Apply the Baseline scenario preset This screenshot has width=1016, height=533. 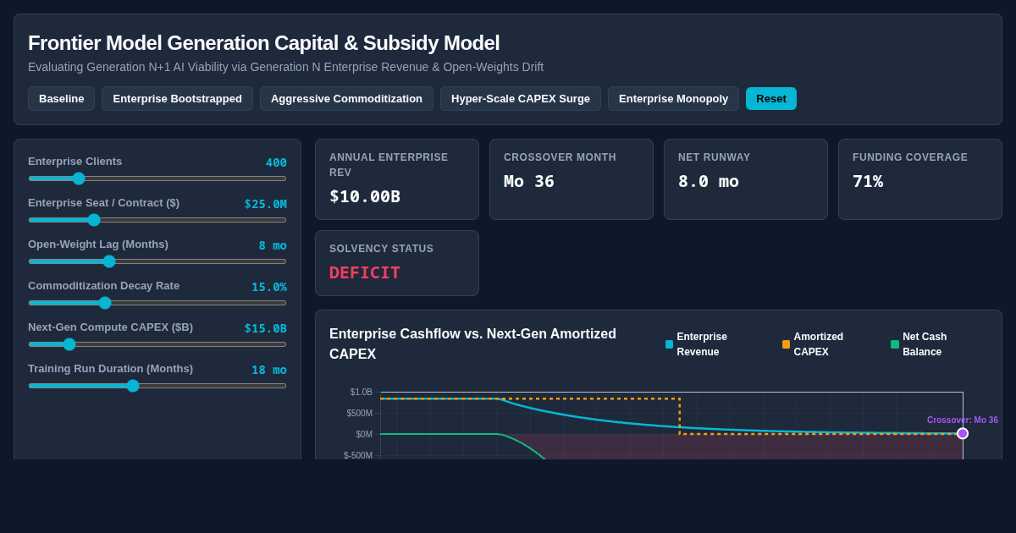point(61,98)
